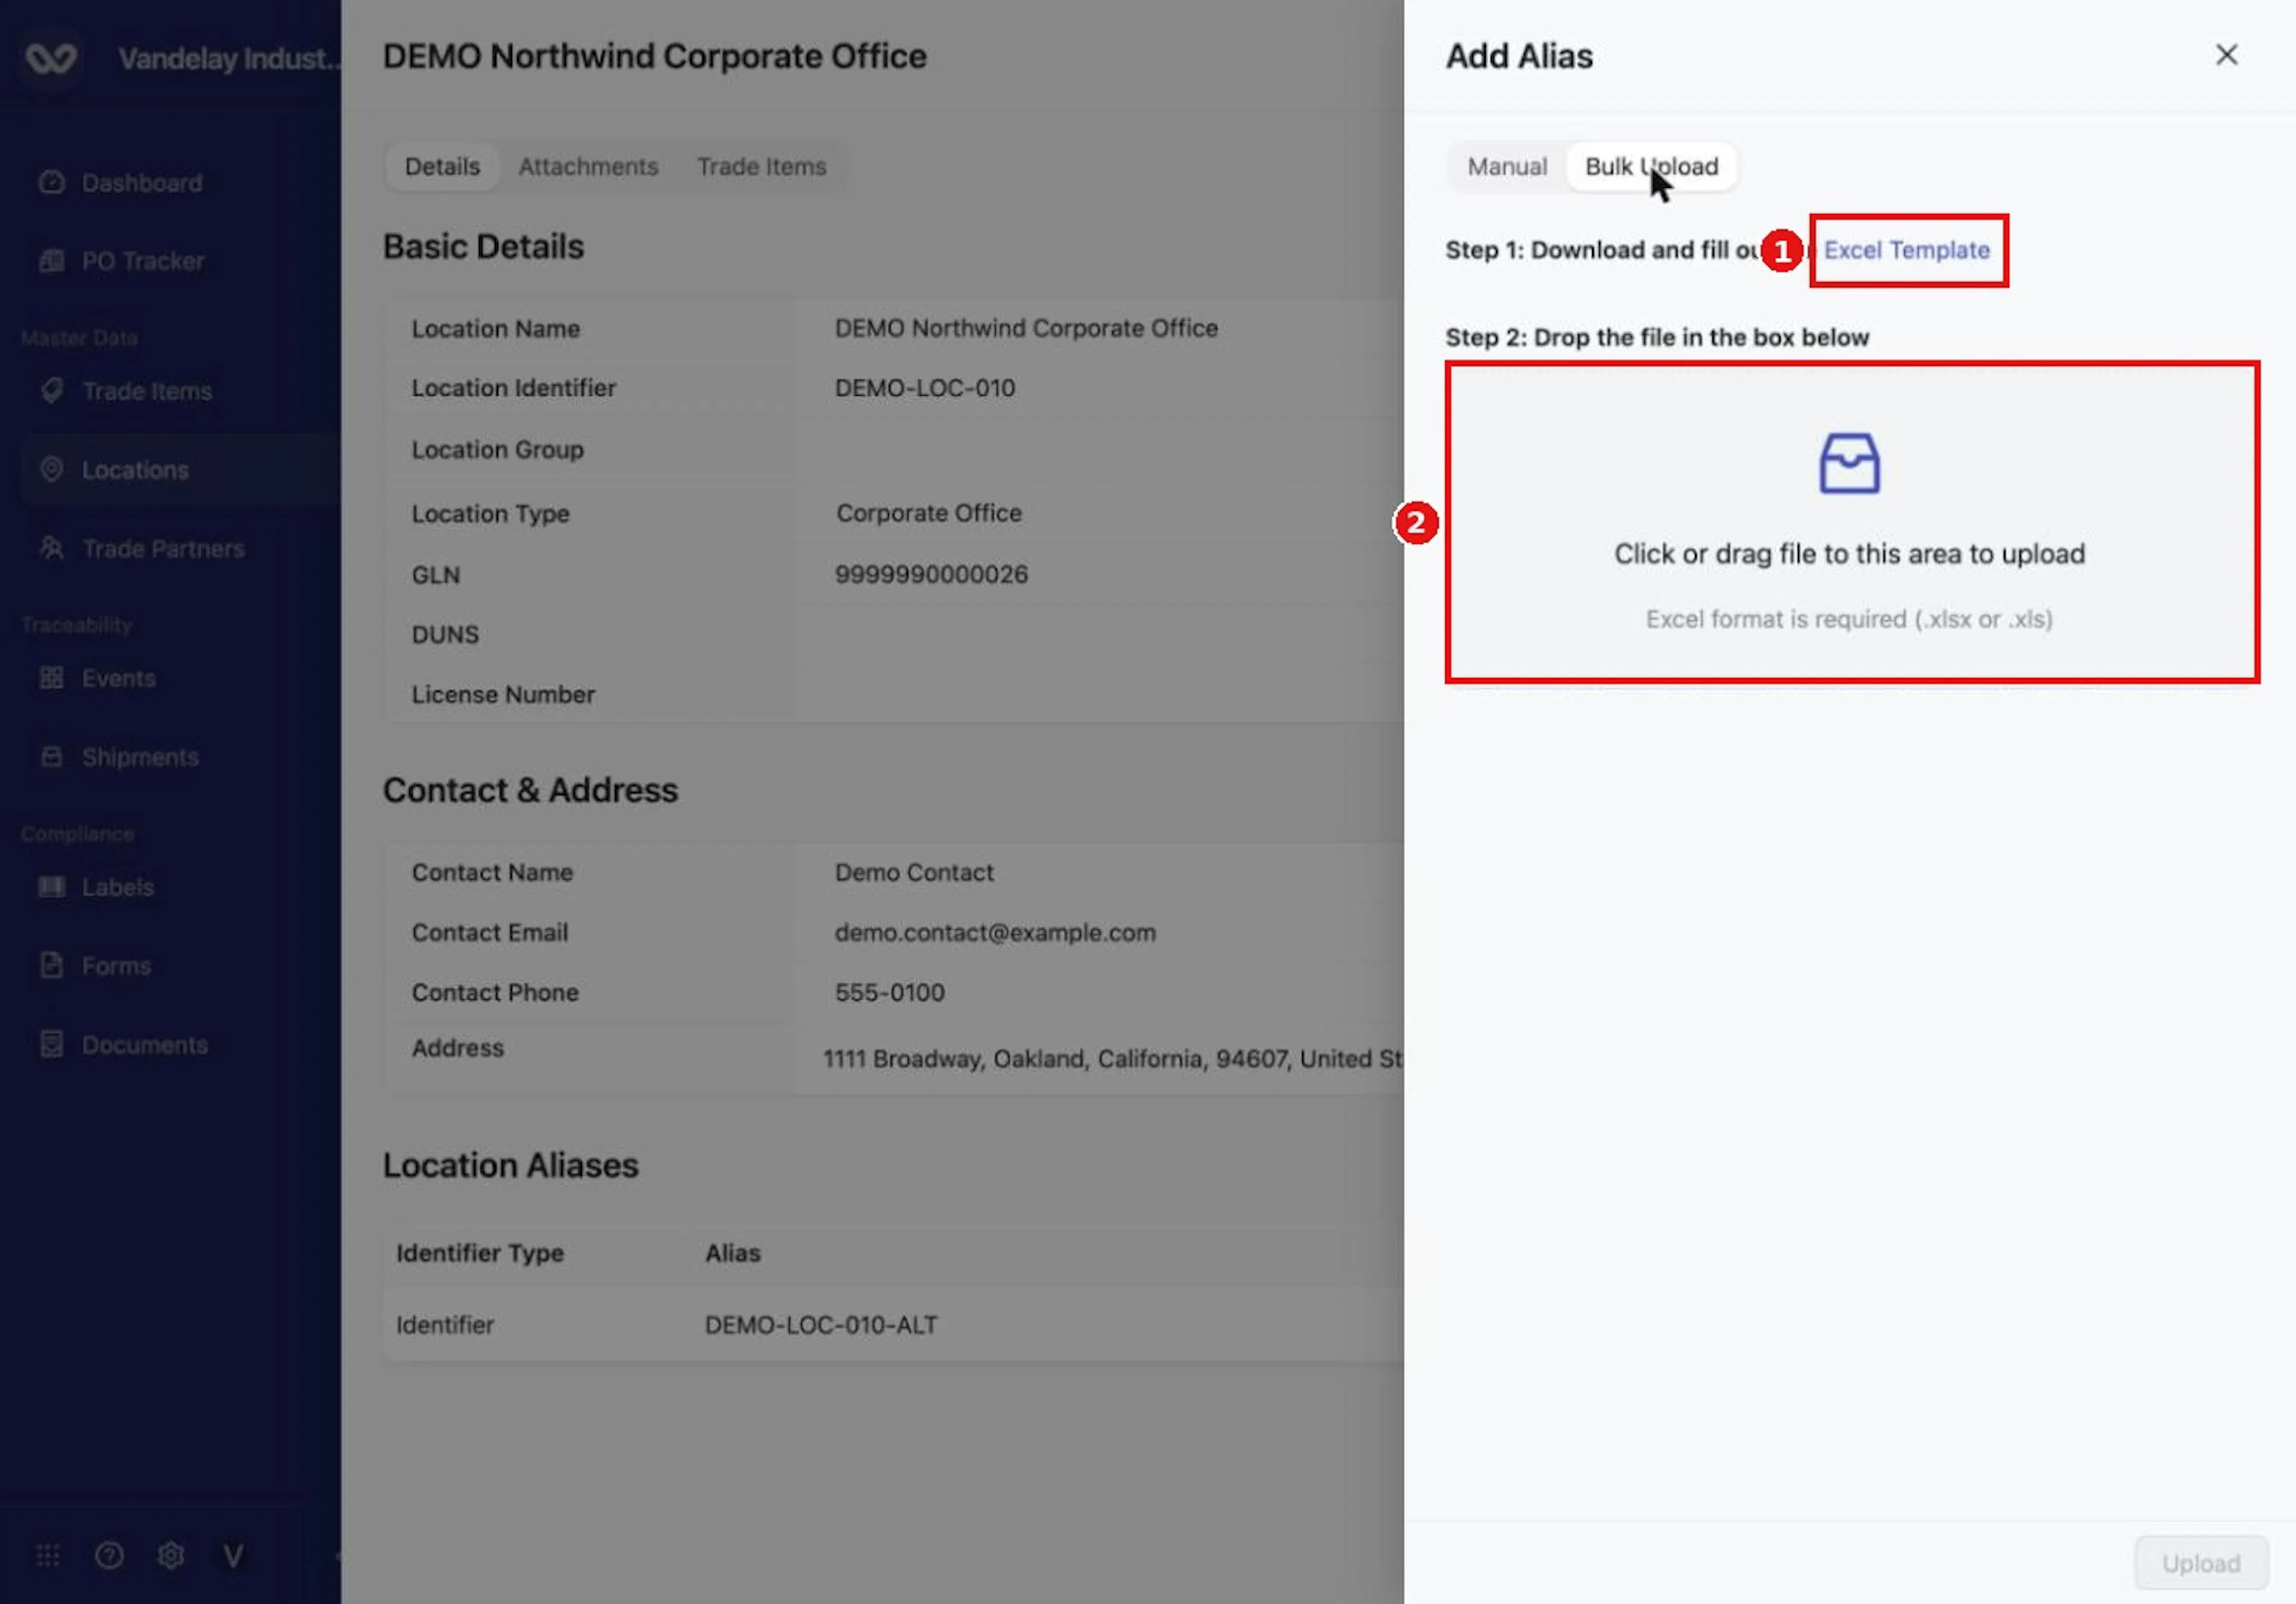
Task: Click the file drop area to upload
Action: click(1851, 523)
